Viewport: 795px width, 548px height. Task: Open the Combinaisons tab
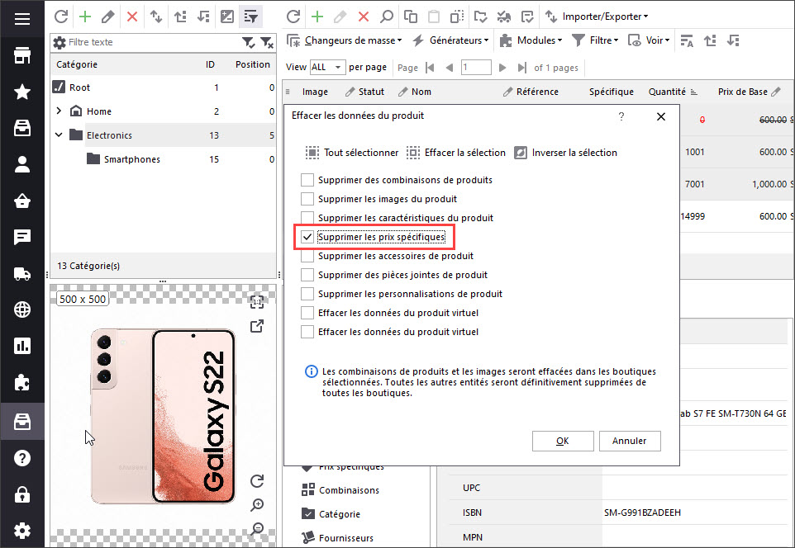tap(340, 490)
